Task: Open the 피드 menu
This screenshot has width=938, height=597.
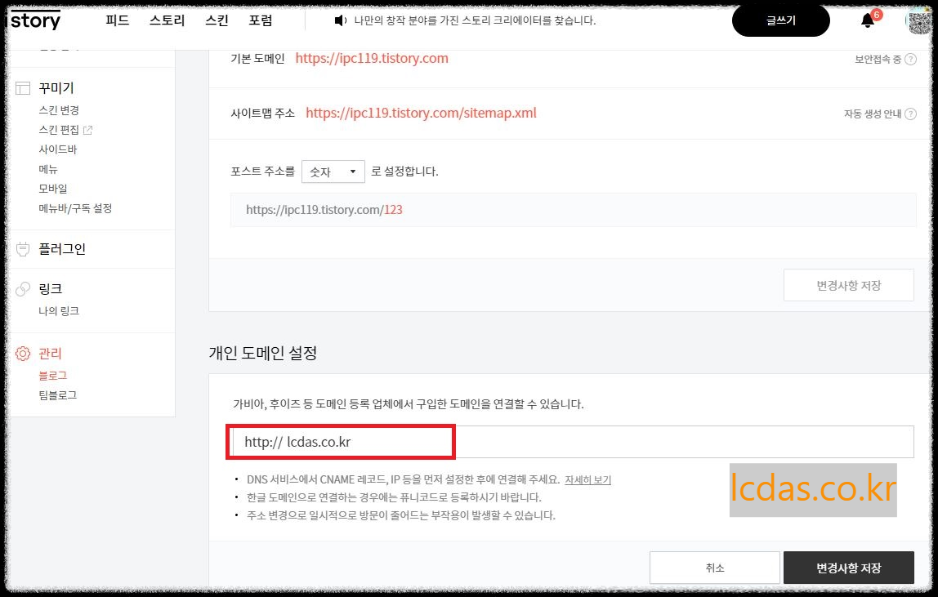Action: click(x=118, y=20)
